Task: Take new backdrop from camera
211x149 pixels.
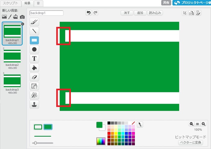Action: click(x=22, y=17)
